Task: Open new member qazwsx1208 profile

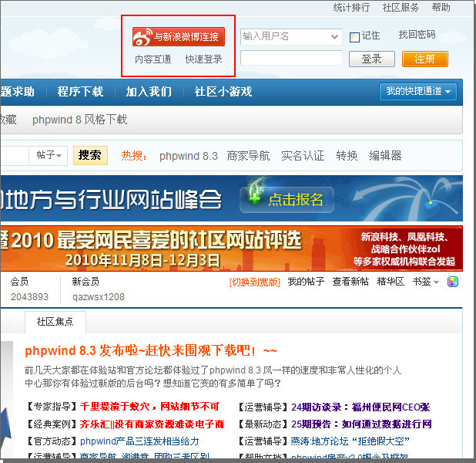Action: [99, 297]
